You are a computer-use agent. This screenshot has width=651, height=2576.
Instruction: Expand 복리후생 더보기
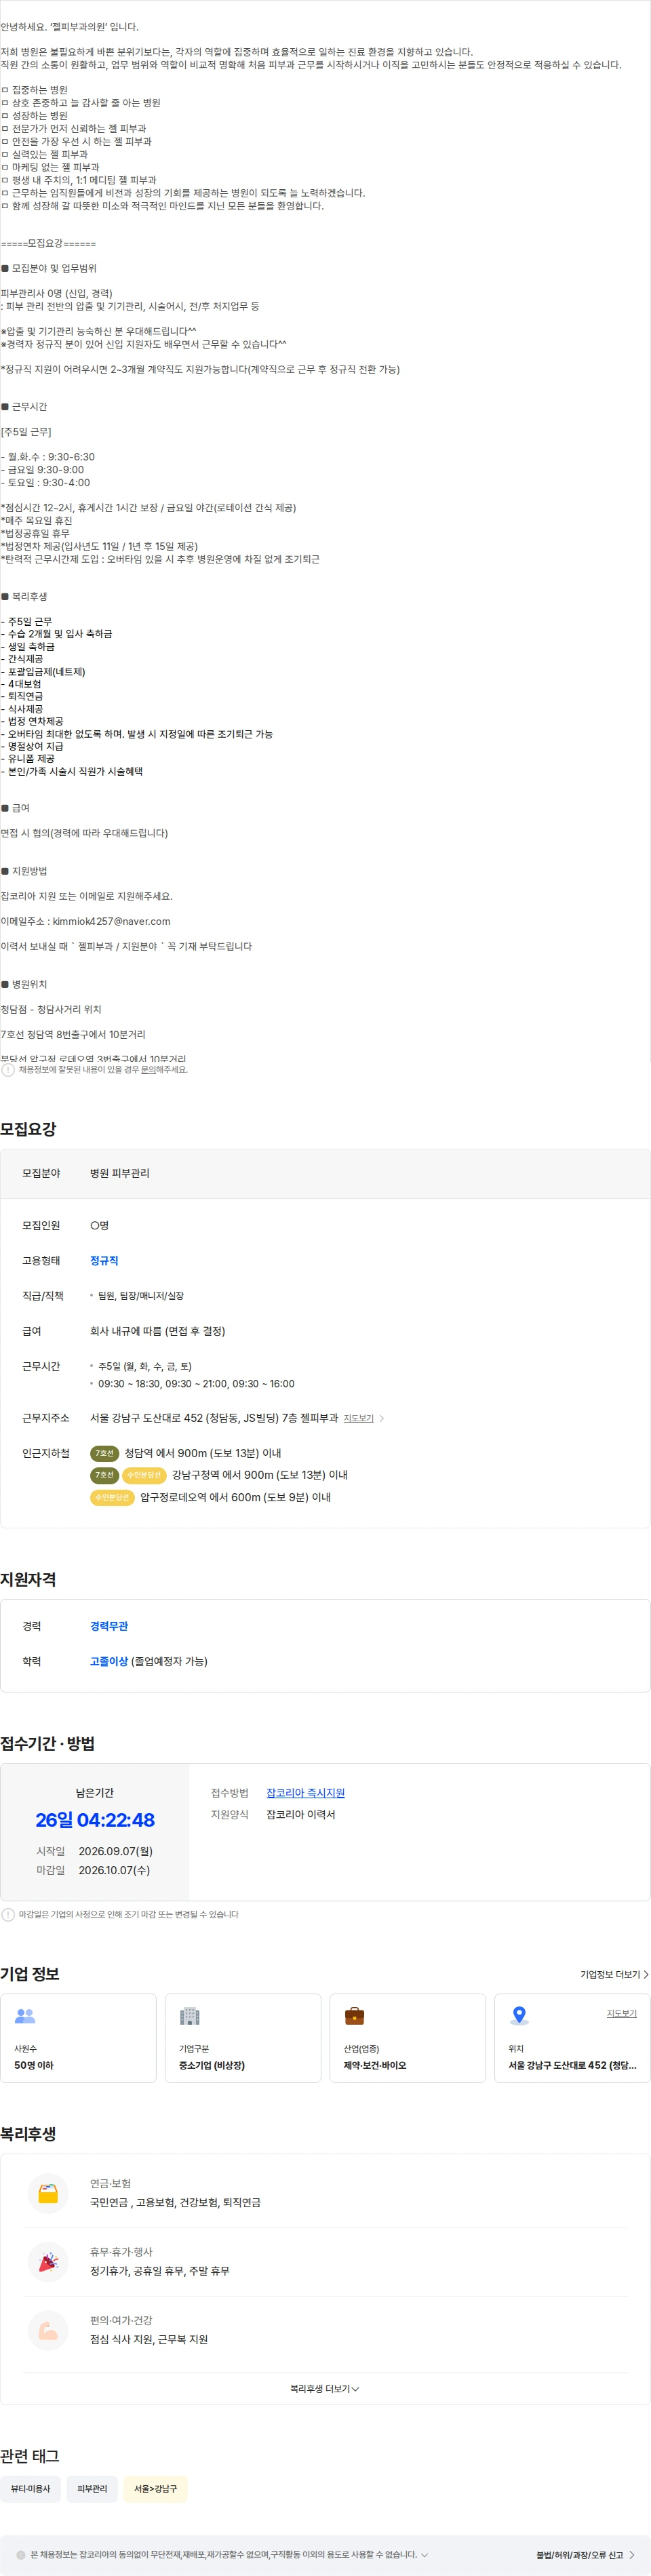pos(325,2388)
